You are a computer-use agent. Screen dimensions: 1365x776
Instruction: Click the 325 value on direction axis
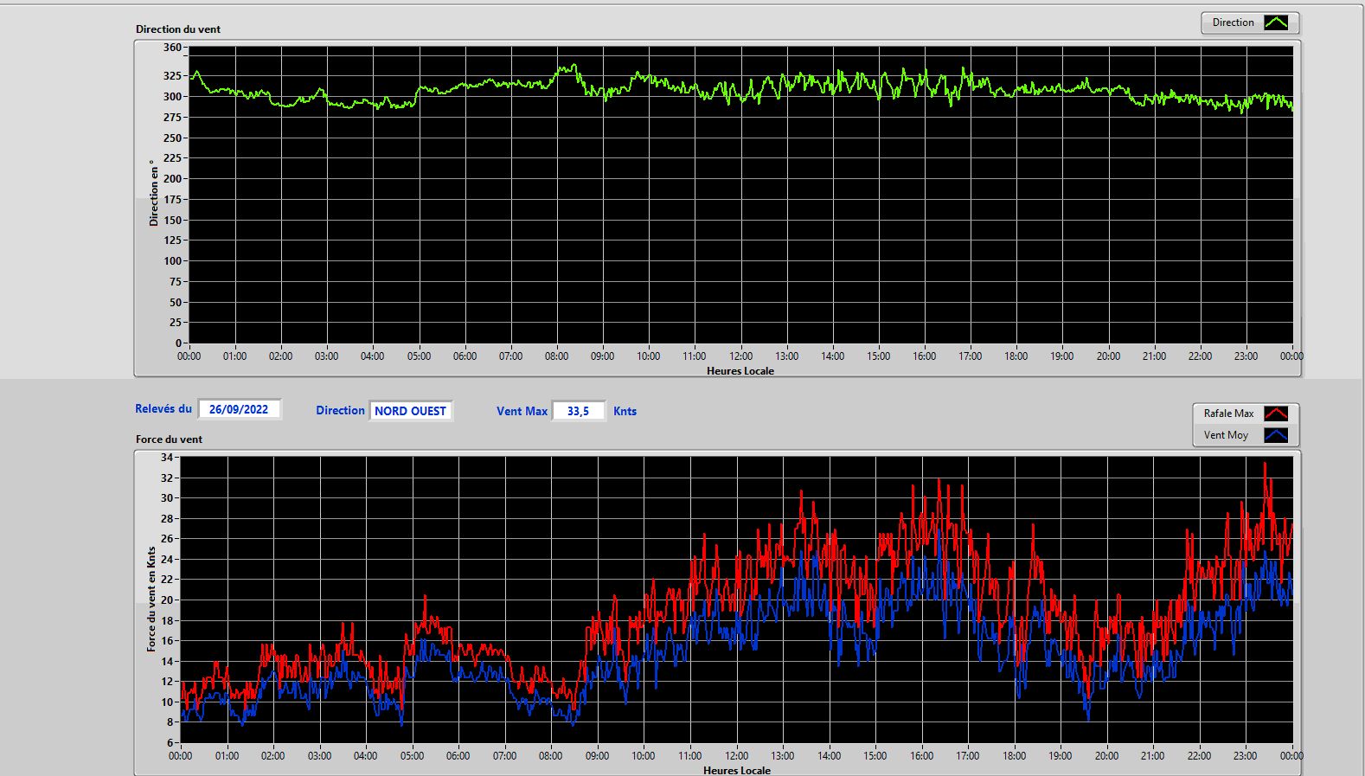(172, 76)
